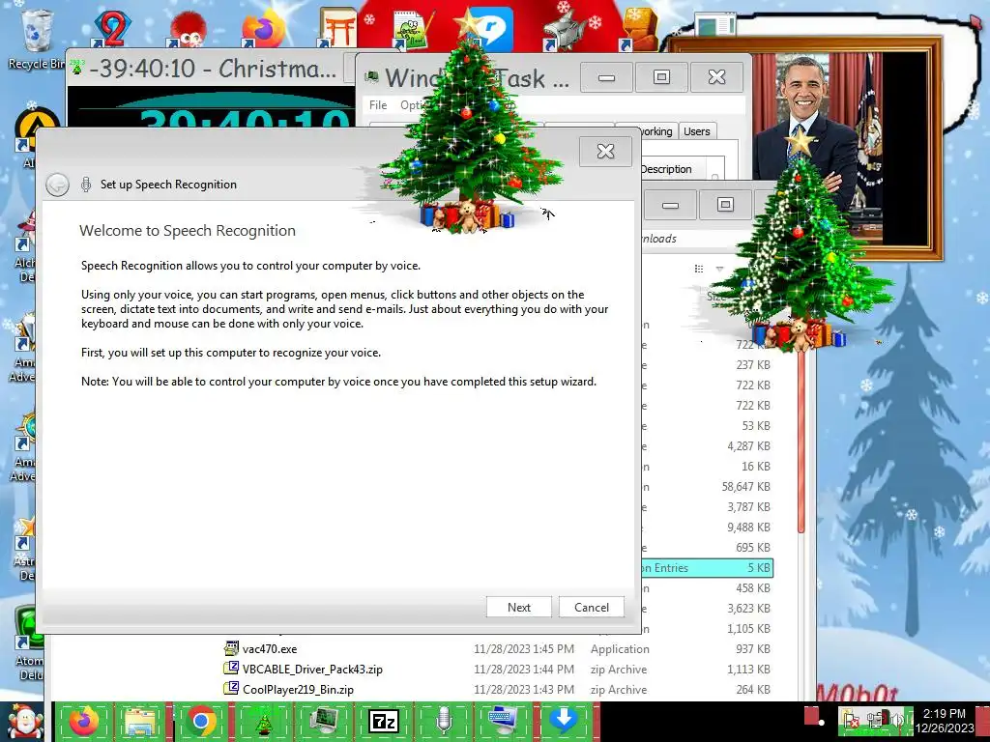Image resolution: width=990 pixels, height=742 pixels.
Task: Open File menu in Task Manager
Action: [378, 104]
